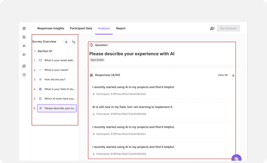Click View All responses link
This screenshot has width=267, height=163.
point(223,75)
